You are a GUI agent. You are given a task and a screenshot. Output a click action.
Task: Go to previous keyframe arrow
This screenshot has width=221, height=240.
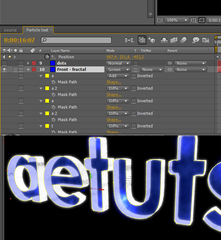4,57
